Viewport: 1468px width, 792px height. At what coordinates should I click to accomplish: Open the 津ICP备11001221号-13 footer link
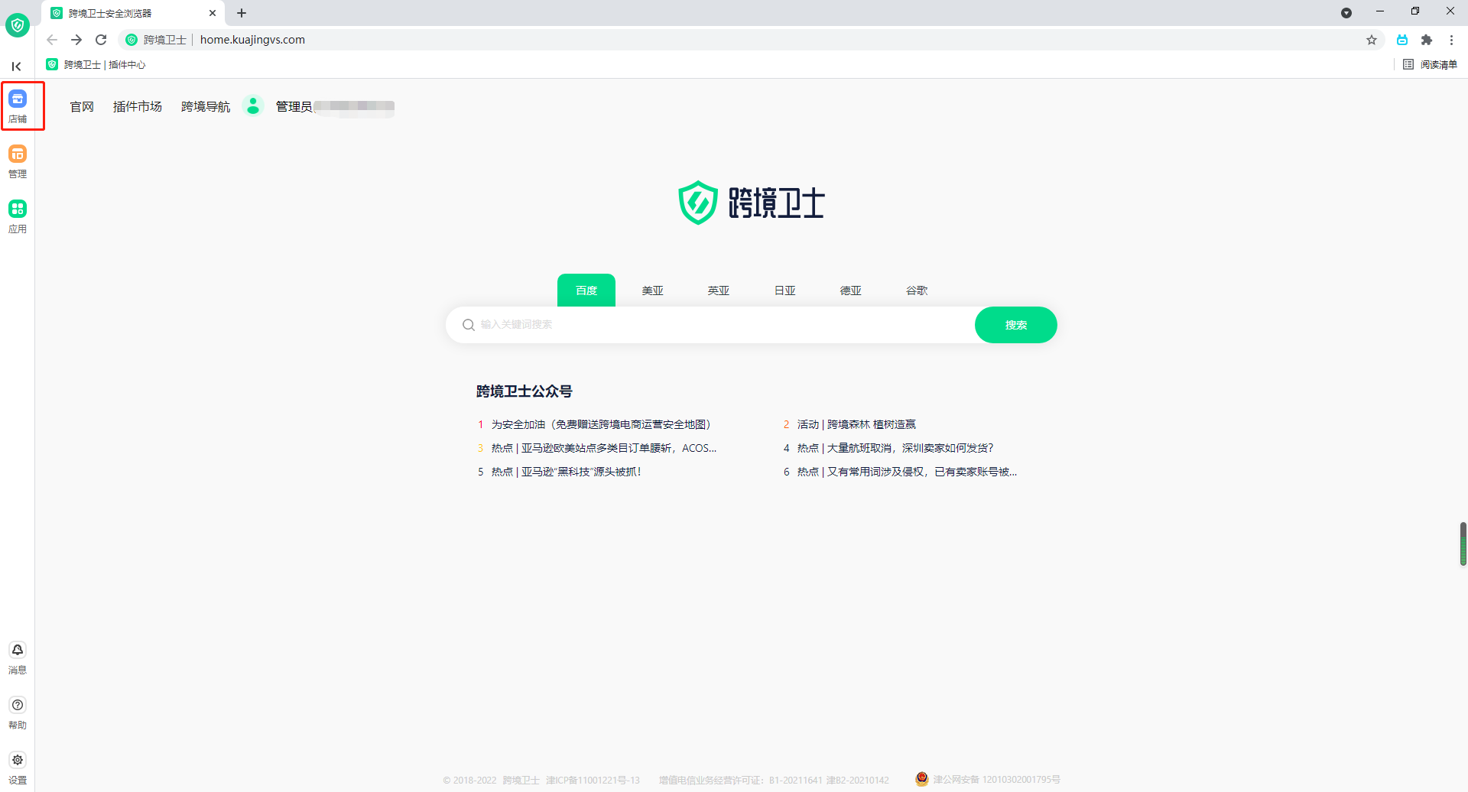593,780
